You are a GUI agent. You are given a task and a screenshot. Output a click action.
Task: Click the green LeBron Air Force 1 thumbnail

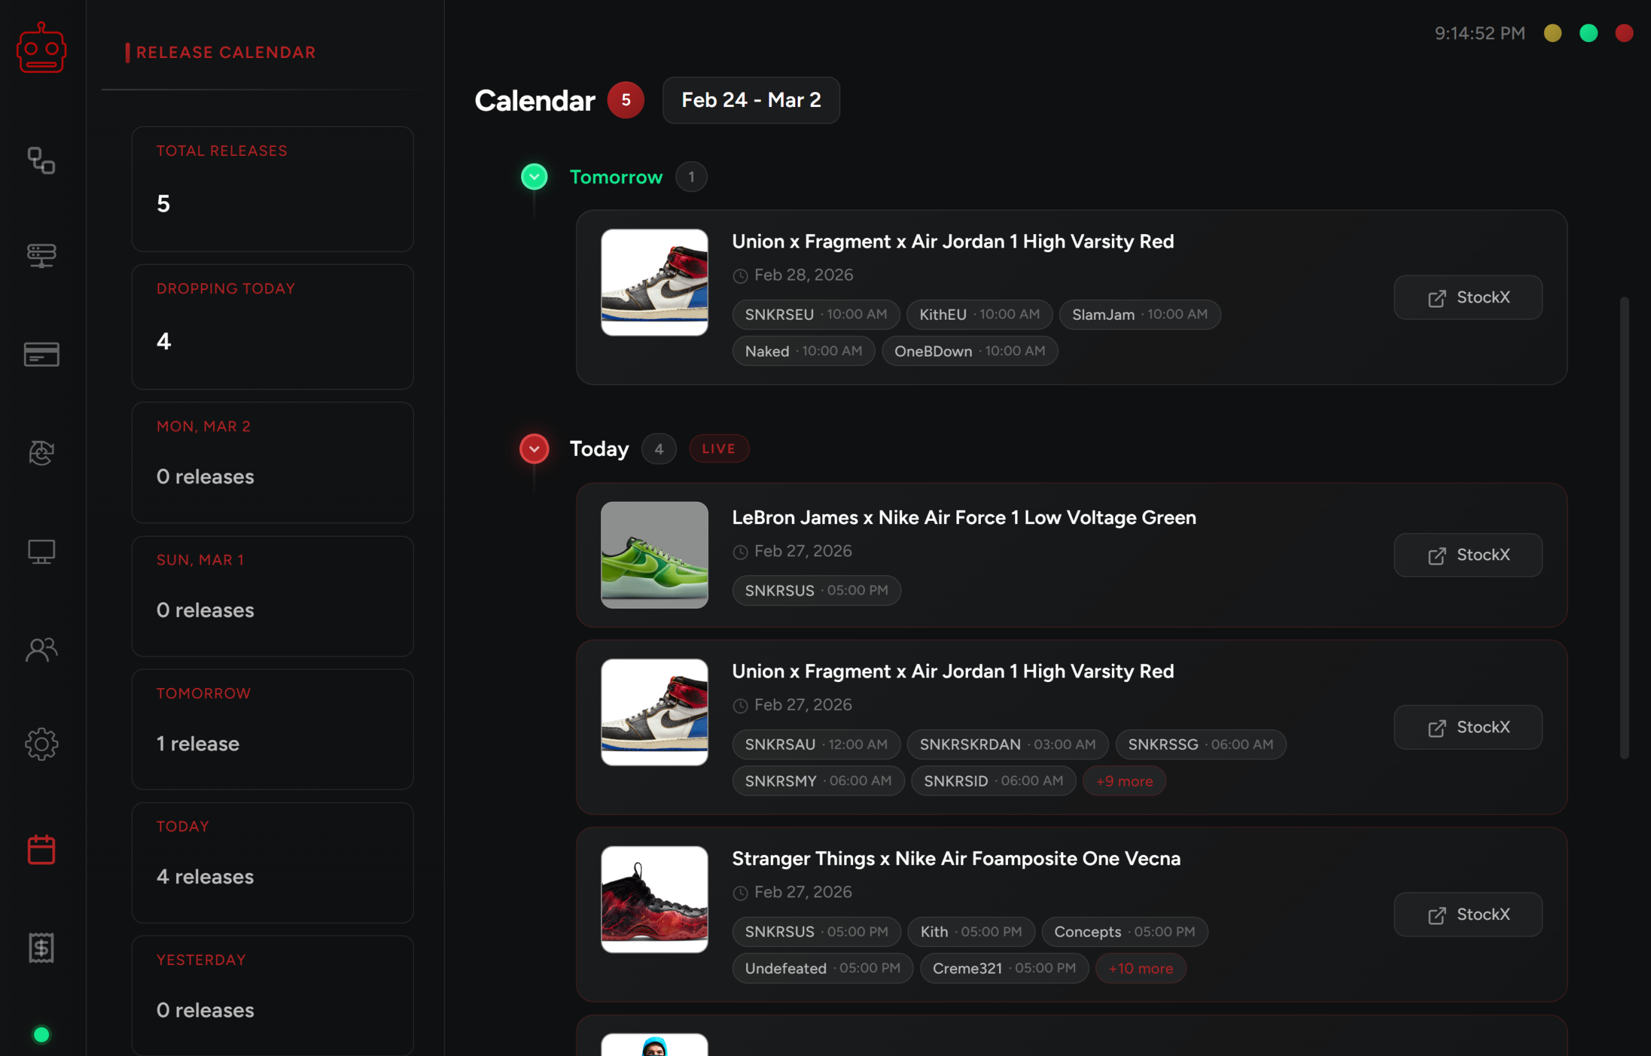(x=654, y=554)
